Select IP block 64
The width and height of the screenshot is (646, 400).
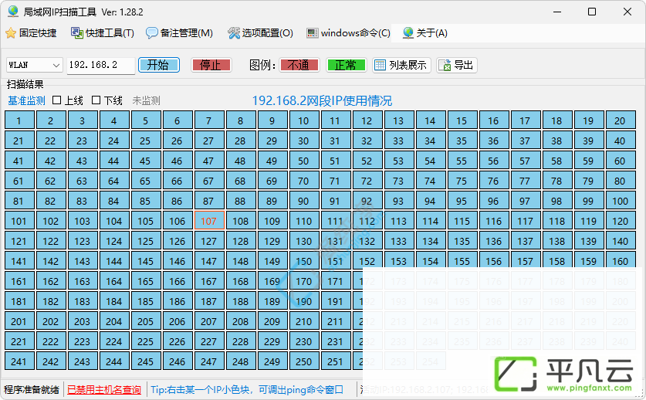click(113, 181)
